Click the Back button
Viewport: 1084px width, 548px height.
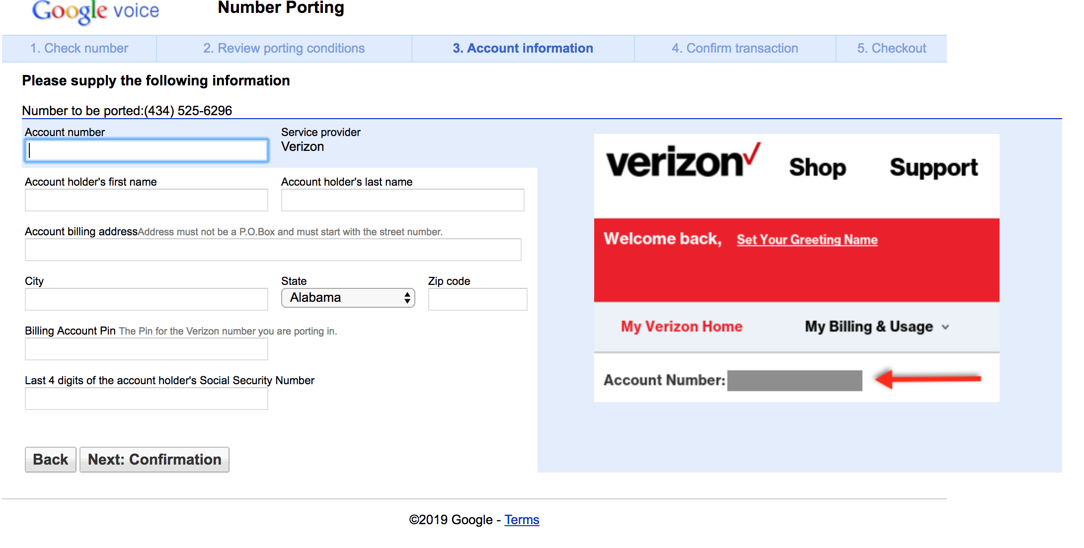(x=50, y=460)
